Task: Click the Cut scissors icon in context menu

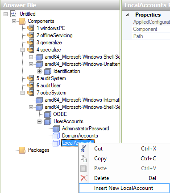Action: pos(83,149)
